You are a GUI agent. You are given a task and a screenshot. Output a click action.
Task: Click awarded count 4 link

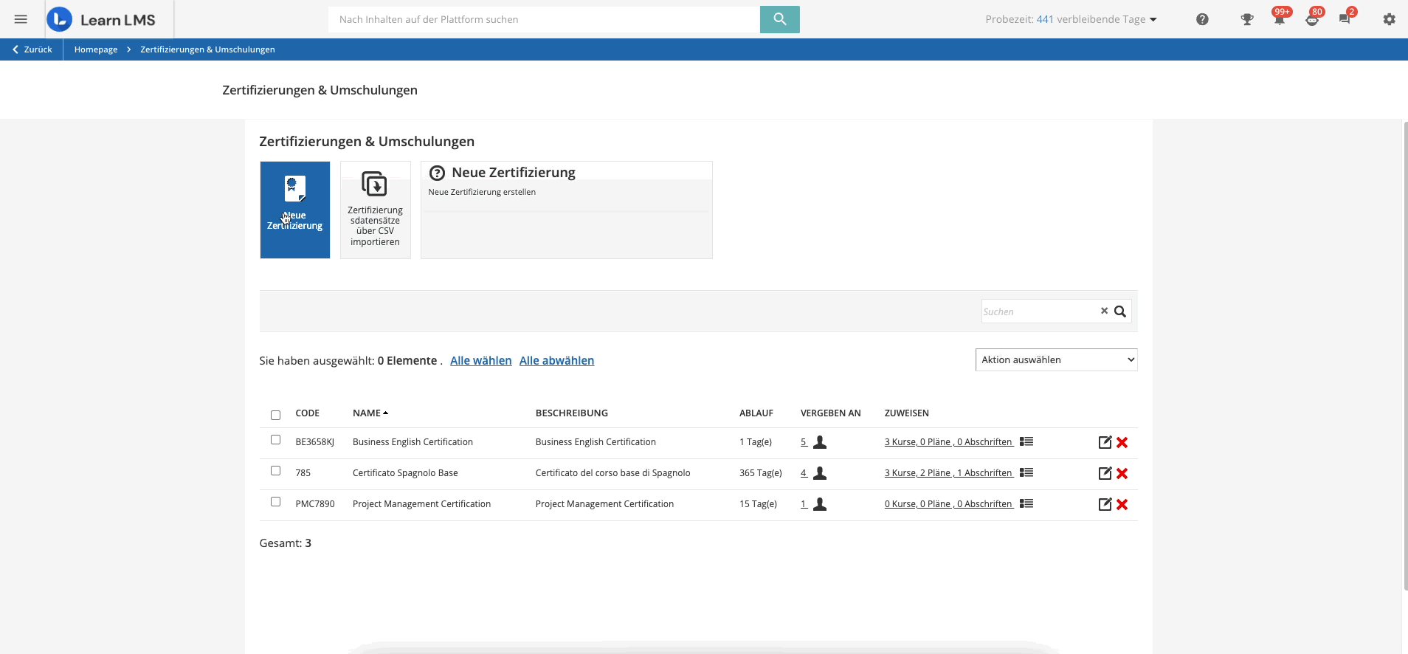tap(804, 473)
